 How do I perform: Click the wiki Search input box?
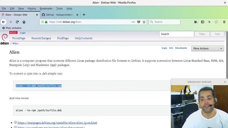[177, 34]
